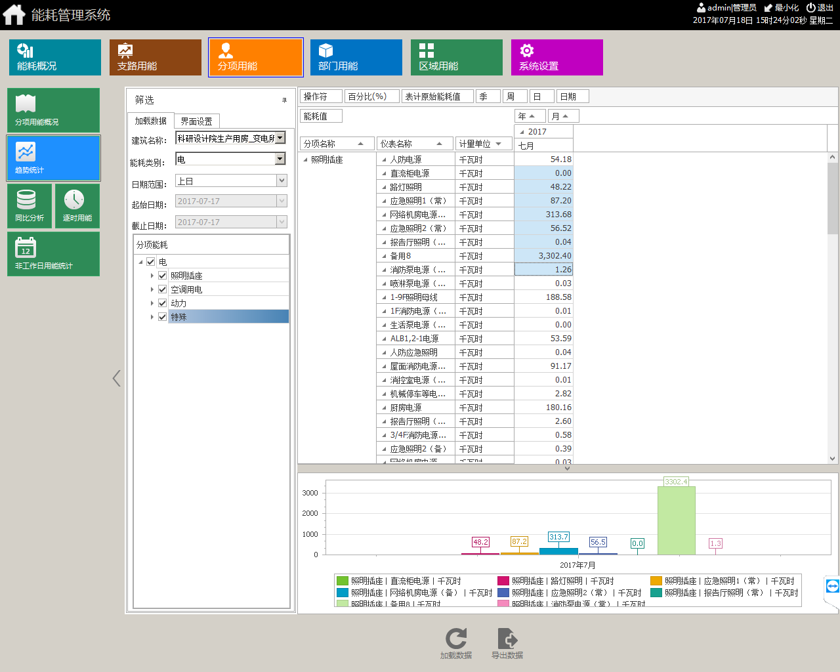Switch to the 加载数据 tab
840x672 pixels.
(x=150, y=121)
